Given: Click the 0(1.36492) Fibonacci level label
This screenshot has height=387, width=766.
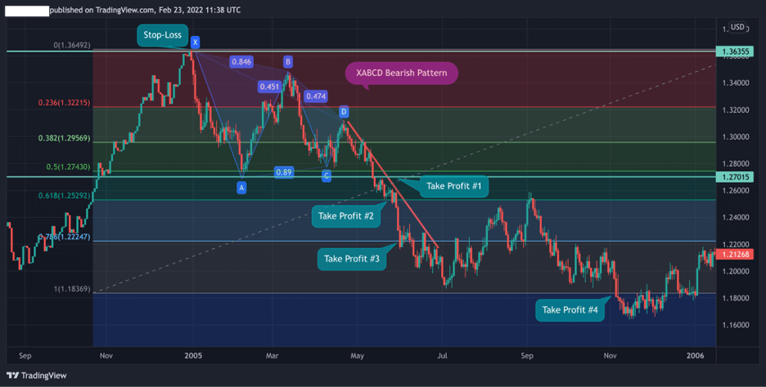Looking at the screenshot, I should click(x=72, y=46).
